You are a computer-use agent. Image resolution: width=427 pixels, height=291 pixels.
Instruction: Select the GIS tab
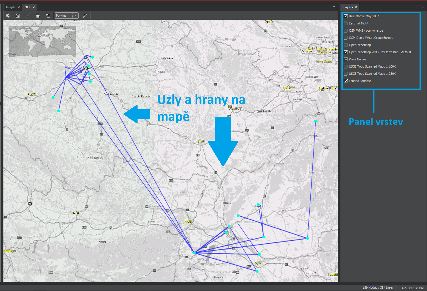click(27, 7)
